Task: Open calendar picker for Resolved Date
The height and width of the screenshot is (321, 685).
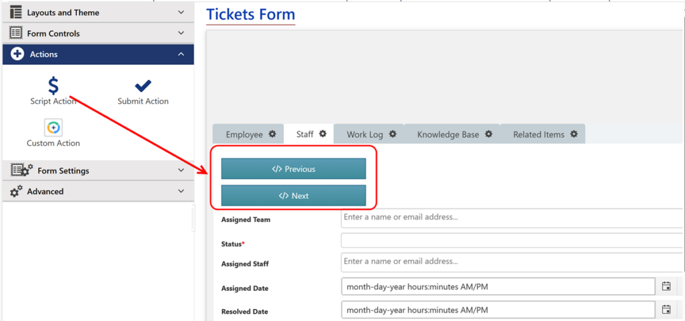Action: pos(666,310)
